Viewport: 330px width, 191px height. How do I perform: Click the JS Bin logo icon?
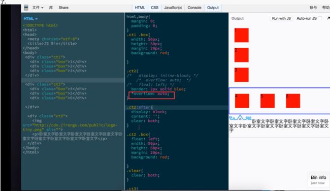pos(26,8)
